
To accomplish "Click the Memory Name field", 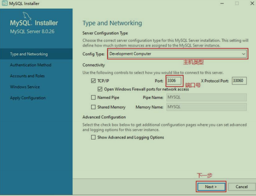I will click(x=206, y=107).
